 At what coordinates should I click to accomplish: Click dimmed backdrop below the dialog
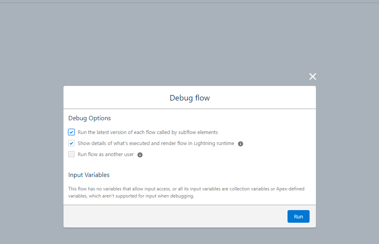click(x=189, y=236)
